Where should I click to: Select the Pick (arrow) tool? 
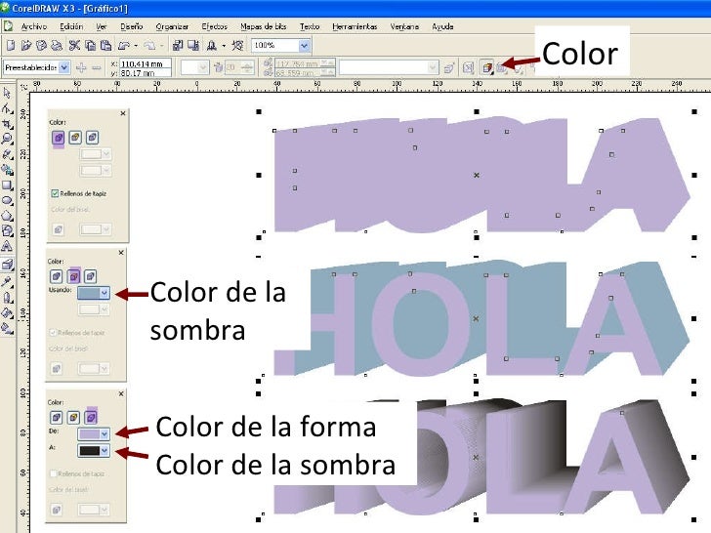7,93
